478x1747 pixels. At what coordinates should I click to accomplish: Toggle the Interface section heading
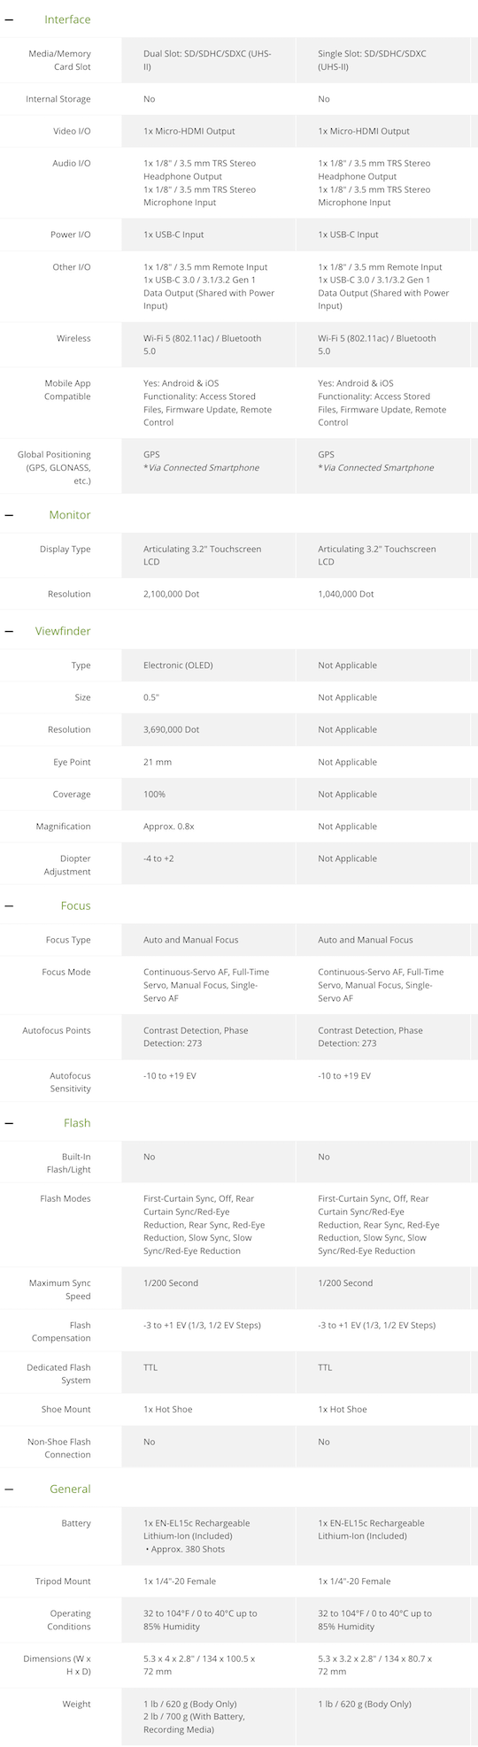click(67, 19)
